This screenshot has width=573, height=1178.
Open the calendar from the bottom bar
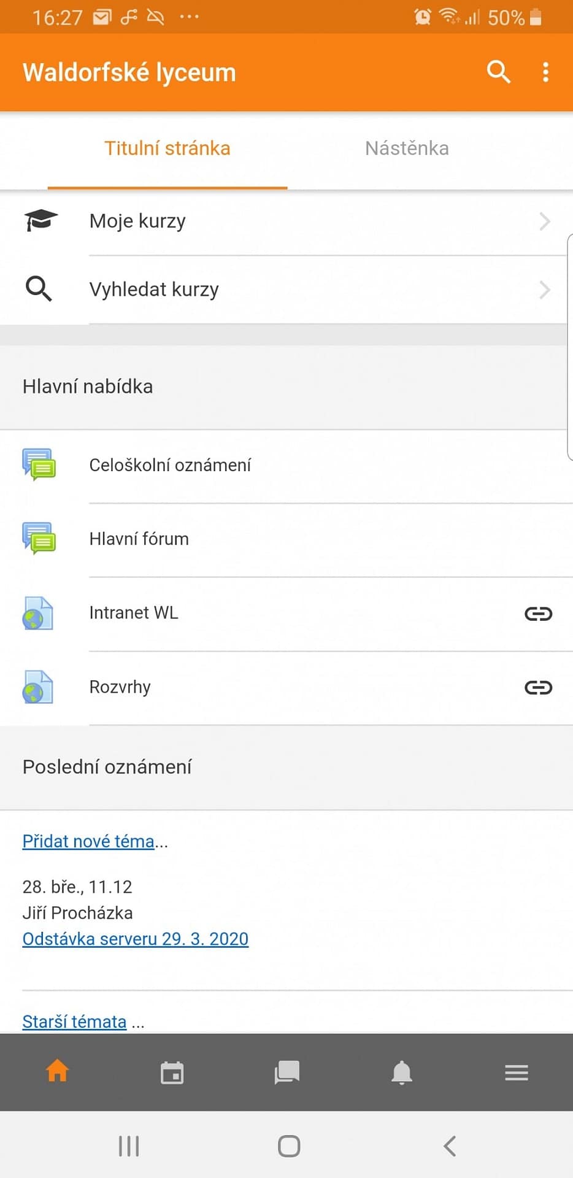(172, 1072)
